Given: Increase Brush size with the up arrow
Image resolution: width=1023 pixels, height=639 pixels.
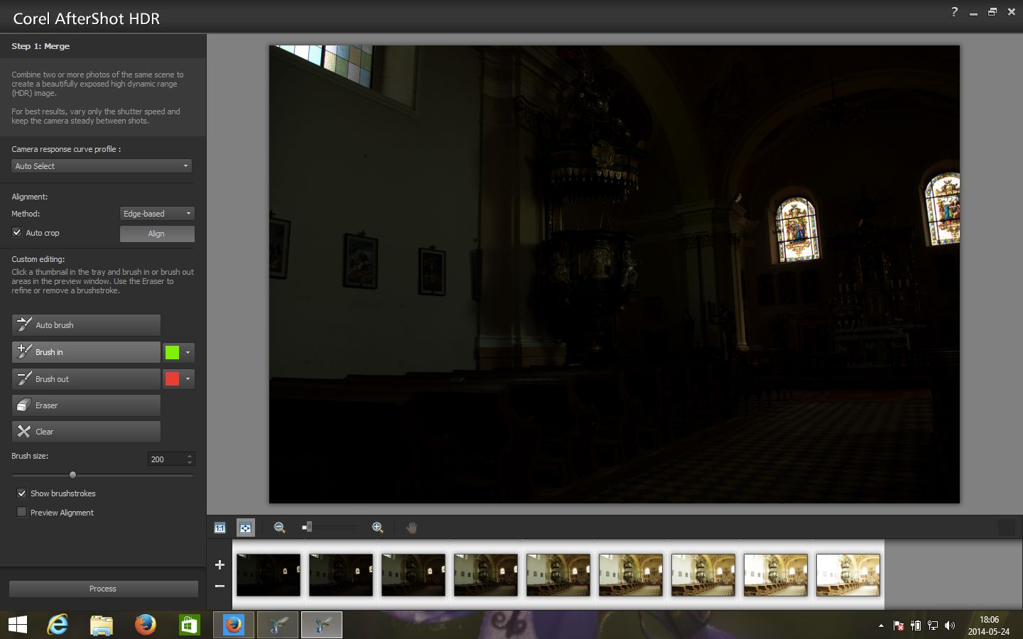Looking at the screenshot, I should (190, 456).
